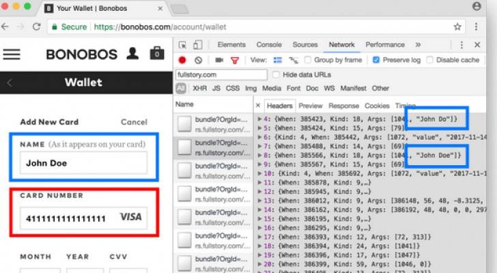Reload the page

[x=36, y=27]
